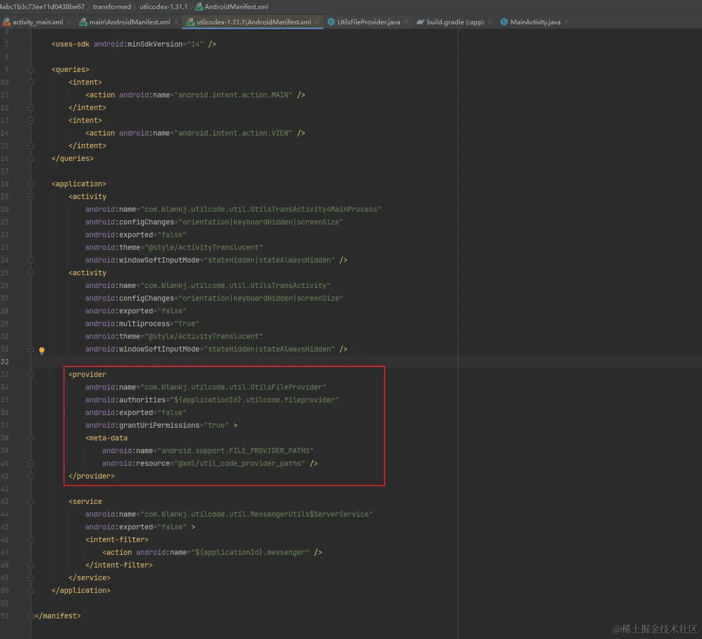Viewport: 702px width, 639px height.
Task: Click the fold end marker at </manifest>
Action: click(x=31, y=616)
